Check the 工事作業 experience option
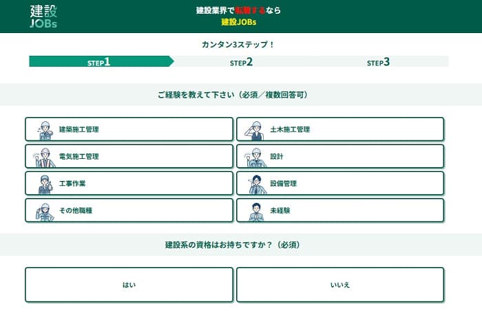 (129, 183)
